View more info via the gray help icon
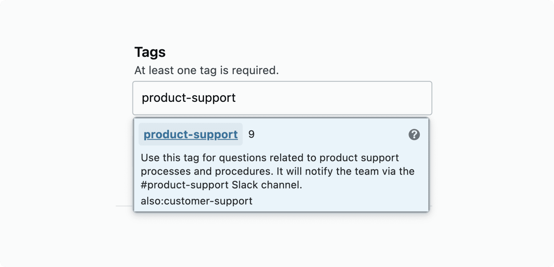 tap(414, 134)
